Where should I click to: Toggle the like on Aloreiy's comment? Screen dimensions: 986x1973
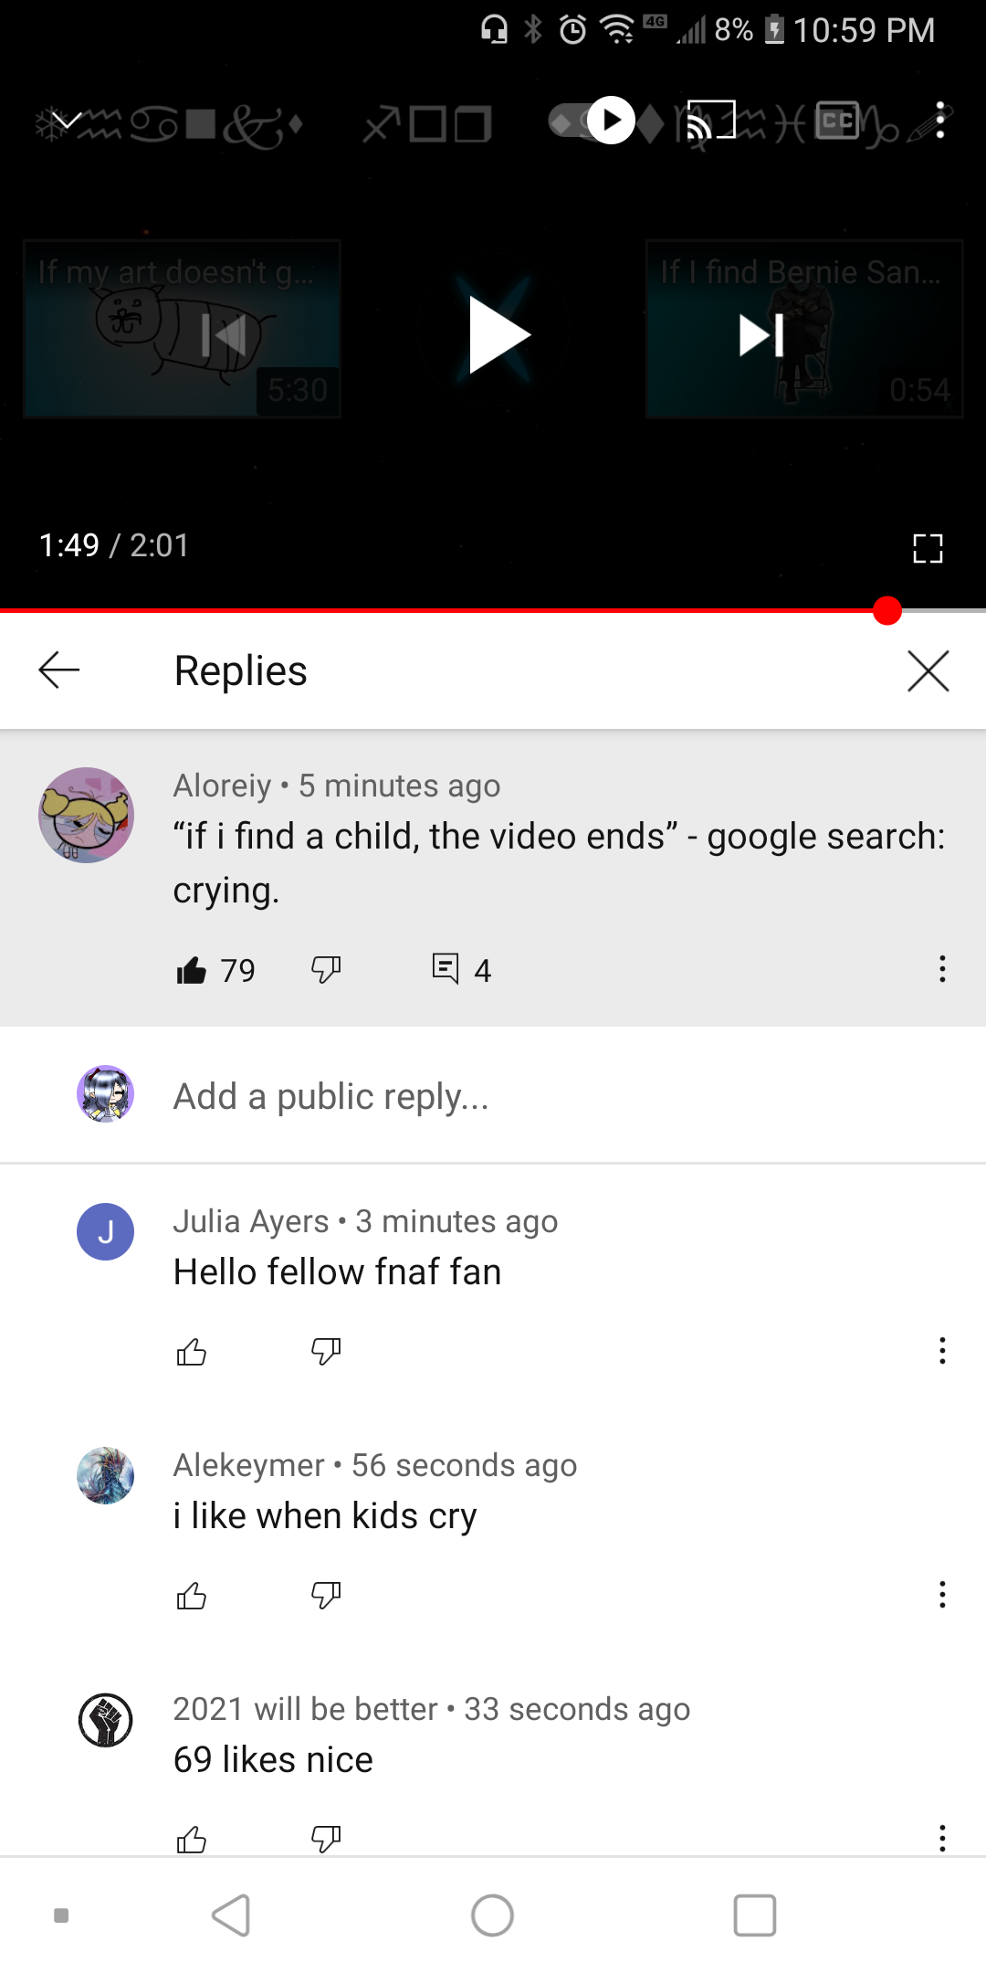(192, 969)
